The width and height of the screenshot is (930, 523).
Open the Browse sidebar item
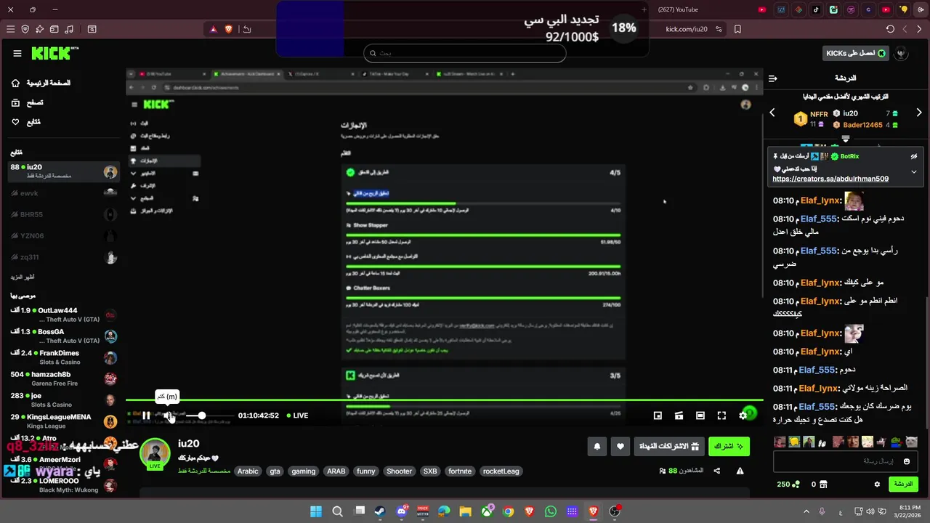click(28, 102)
